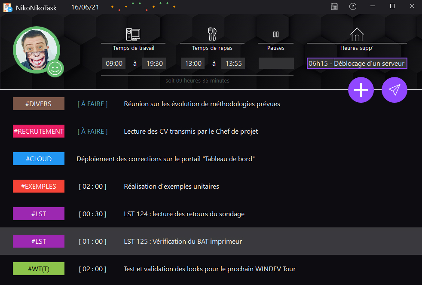Click the 13:00 meal start time field
Image resolution: width=422 pixels, height=285 pixels.
click(x=193, y=64)
